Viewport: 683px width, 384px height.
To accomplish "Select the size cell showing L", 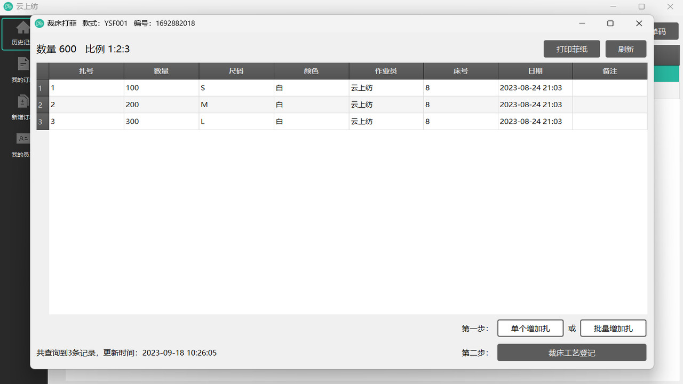I will pyautogui.click(x=236, y=122).
